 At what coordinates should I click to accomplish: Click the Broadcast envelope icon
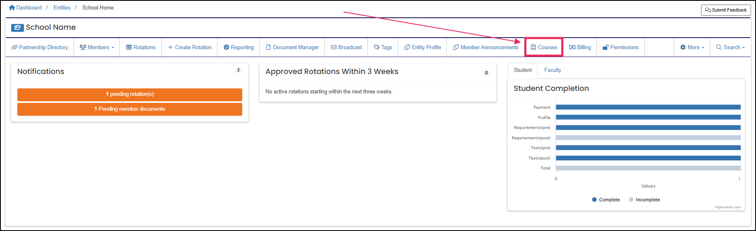[334, 47]
